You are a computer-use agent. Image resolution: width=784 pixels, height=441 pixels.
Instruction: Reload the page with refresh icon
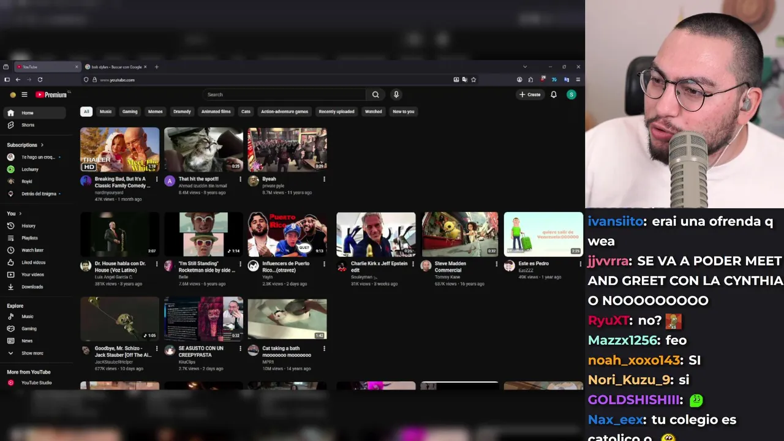click(x=40, y=80)
